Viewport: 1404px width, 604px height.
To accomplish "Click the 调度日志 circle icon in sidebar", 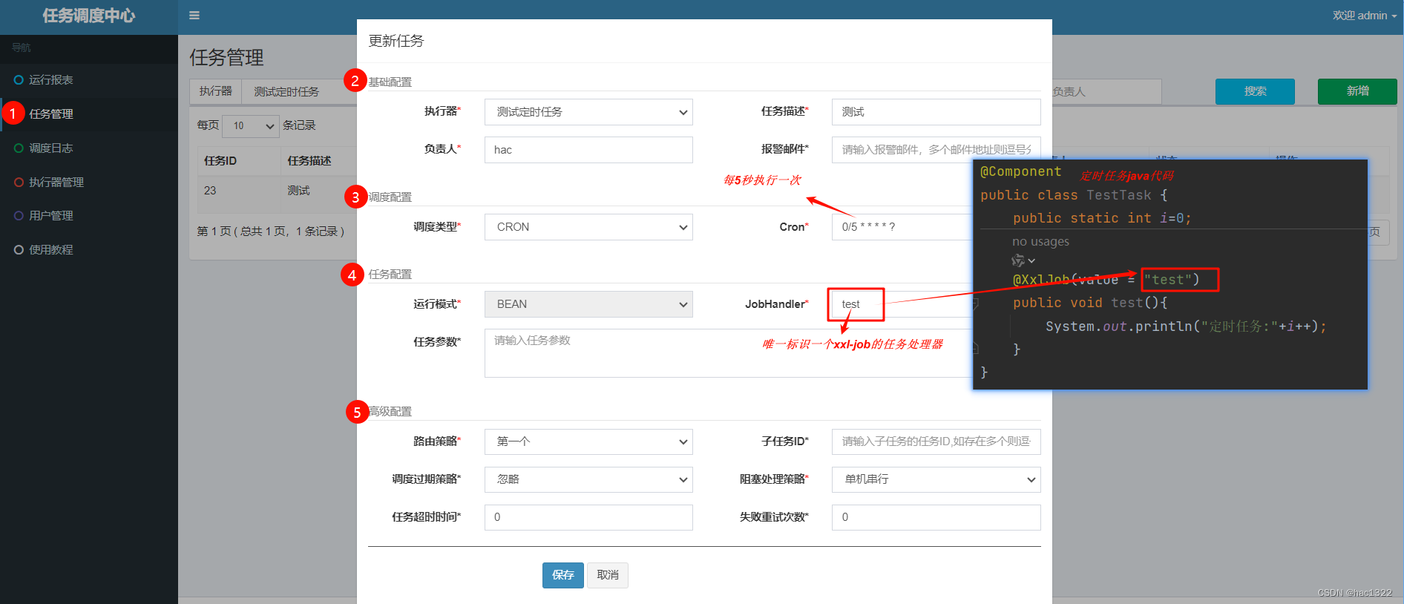I will pyautogui.click(x=19, y=148).
